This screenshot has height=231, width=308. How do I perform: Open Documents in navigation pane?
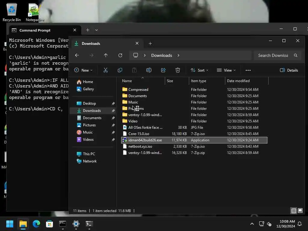pyautogui.click(x=92, y=118)
